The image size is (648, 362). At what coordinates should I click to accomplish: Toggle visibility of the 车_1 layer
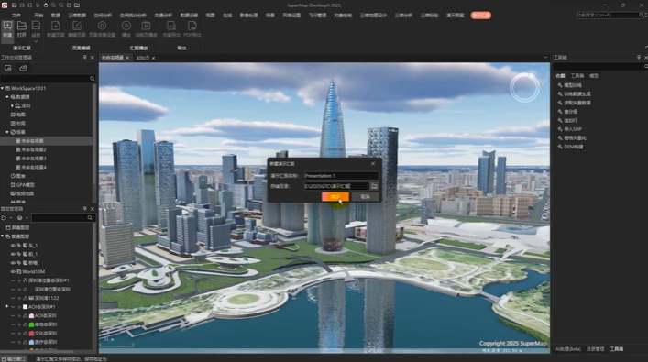(13, 246)
